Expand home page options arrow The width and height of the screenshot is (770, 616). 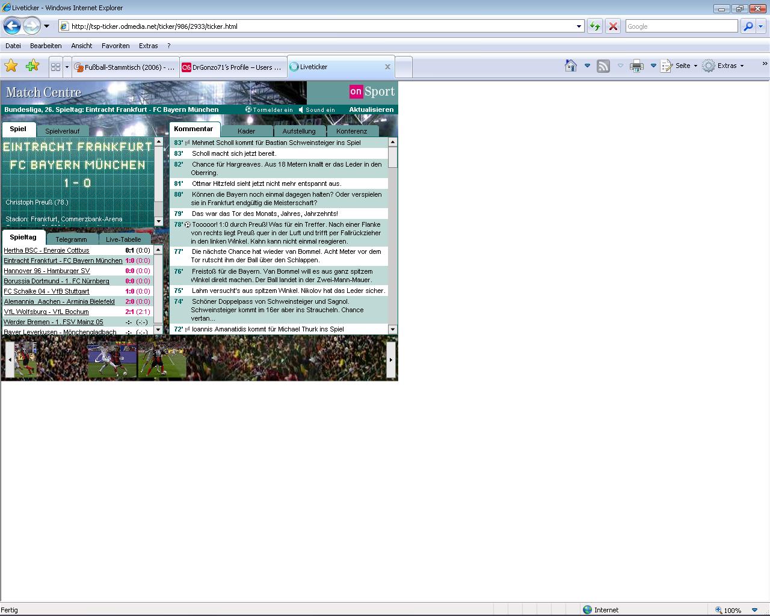click(587, 66)
